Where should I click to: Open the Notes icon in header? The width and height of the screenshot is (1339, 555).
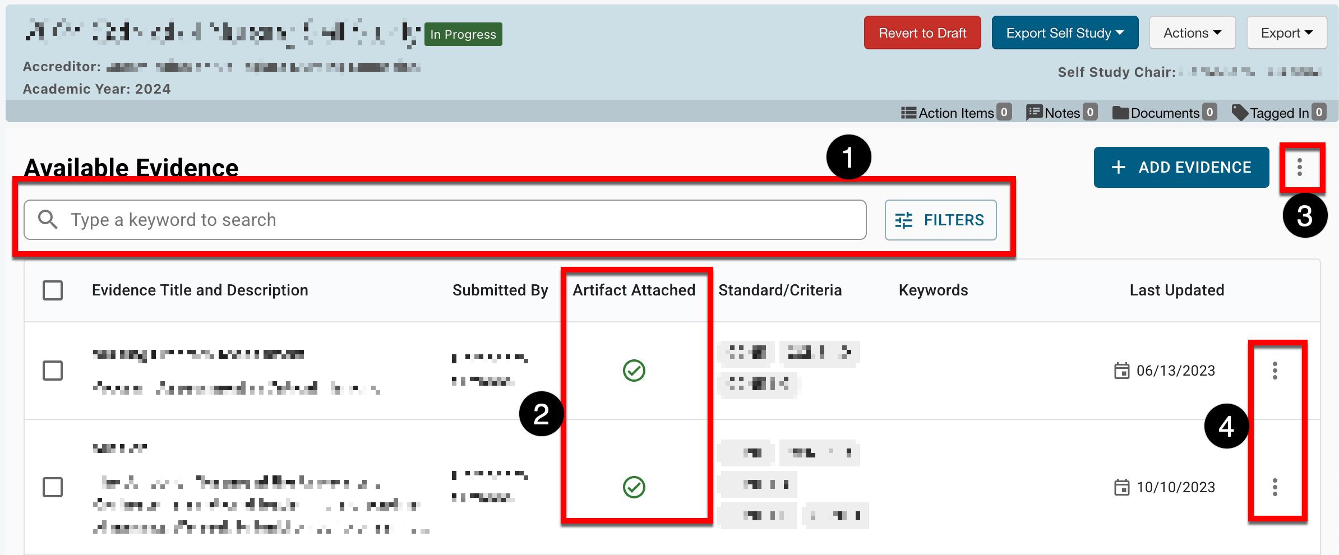(x=1034, y=113)
